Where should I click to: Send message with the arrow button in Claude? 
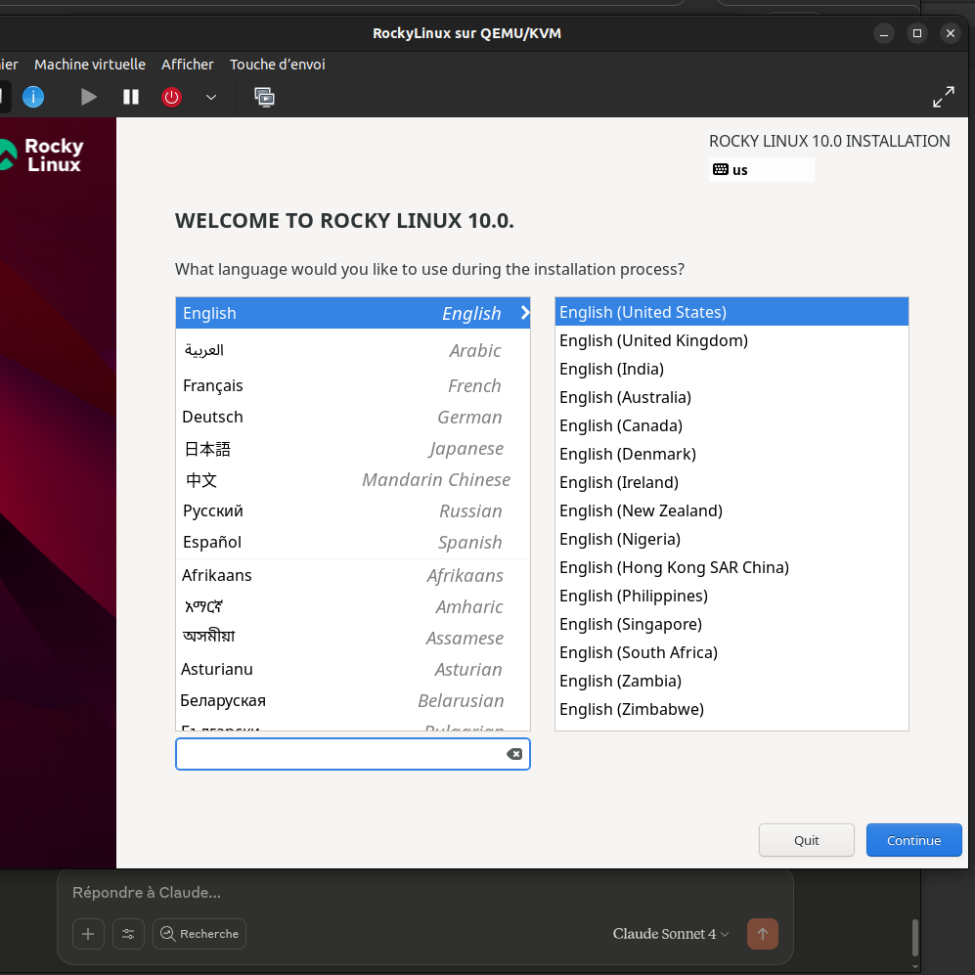[763, 934]
